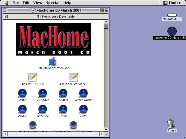Click the Macintosh HD label text

(172, 19)
